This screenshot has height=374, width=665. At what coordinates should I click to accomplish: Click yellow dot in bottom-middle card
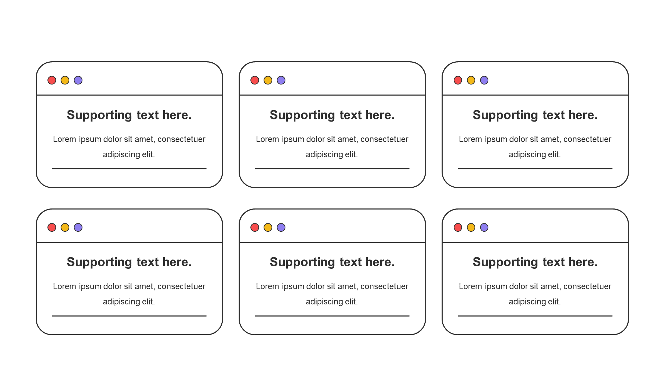pyautogui.click(x=268, y=228)
